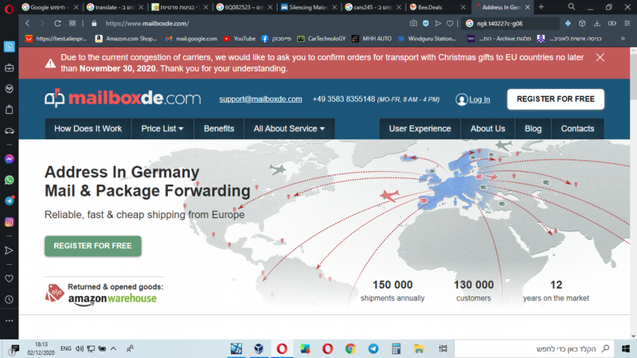The width and height of the screenshot is (637, 358).
Task: Open Messenger in the Opera sidebar
Action: click(9, 159)
